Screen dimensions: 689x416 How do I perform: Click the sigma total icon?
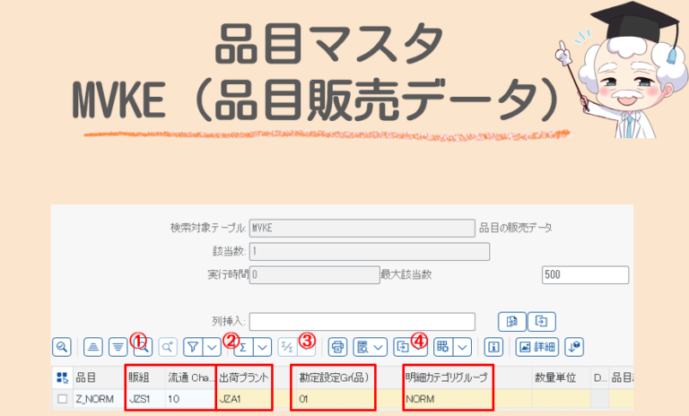242,346
